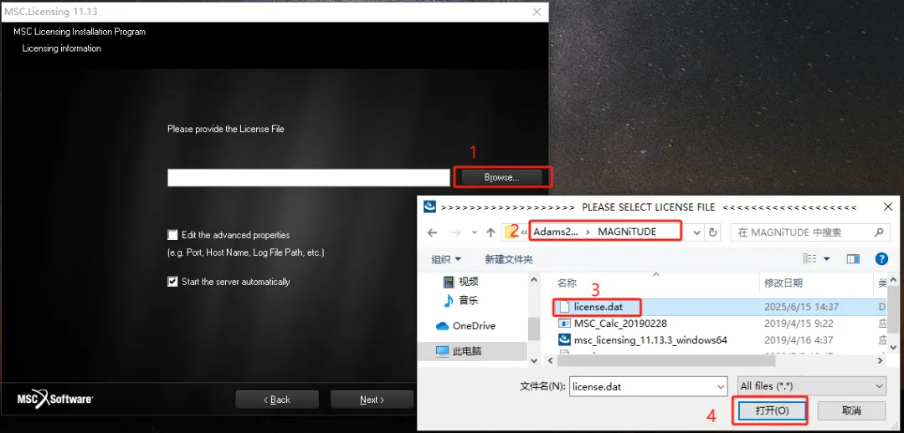Image resolution: width=904 pixels, height=433 pixels.
Task: Click the OneDrive cloud icon
Action: tap(442, 326)
